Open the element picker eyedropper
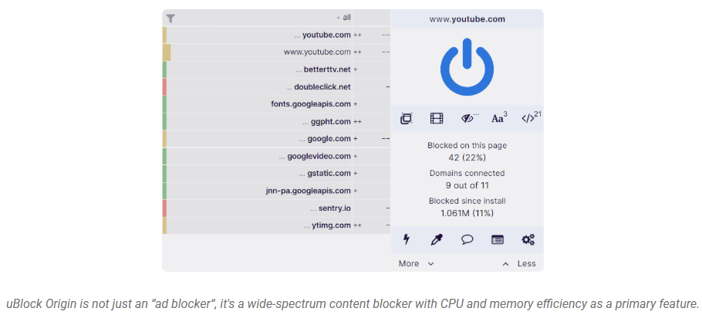The height and width of the screenshot is (325, 702). (437, 239)
